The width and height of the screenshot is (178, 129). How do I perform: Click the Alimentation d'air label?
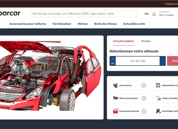point(170,85)
